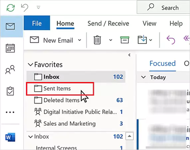Open the Deleted Items folder
This screenshot has width=190, height=150.
pyautogui.click(x=76, y=100)
